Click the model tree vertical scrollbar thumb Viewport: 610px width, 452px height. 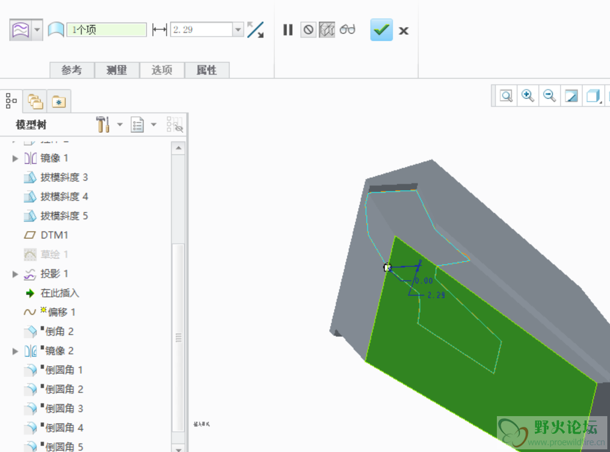(x=178, y=337)
